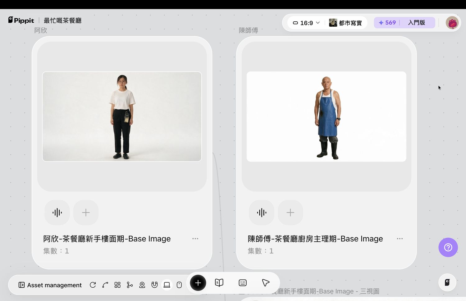Image resolution: width=466 pixels, height=301 pixels.
Task: Open the 16:9 aspect ratio dropdown
Action: point(306,23)
